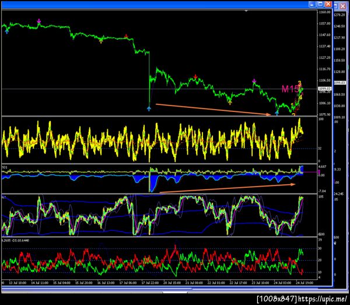Click the 22 Jul 01:00 time axis label
The image size is (350, 305).
216,283
